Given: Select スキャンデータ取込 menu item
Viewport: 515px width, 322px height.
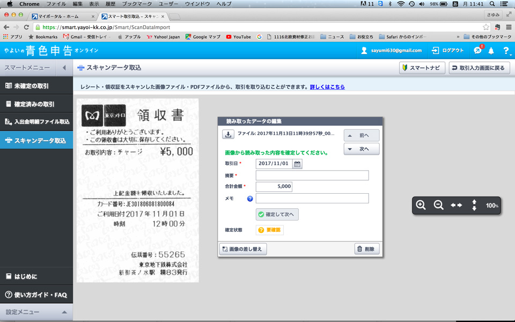Looking at the screenshot, I should coord(36,140).
